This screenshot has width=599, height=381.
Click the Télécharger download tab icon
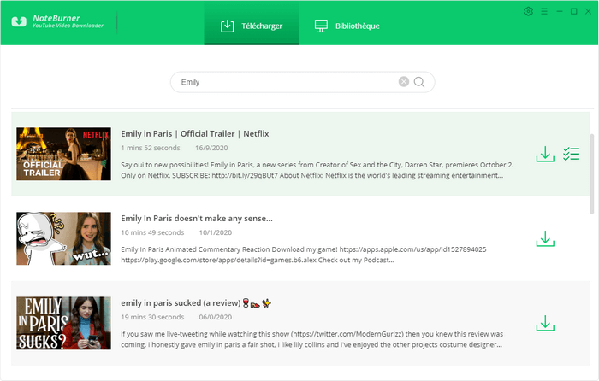(228, 26)
